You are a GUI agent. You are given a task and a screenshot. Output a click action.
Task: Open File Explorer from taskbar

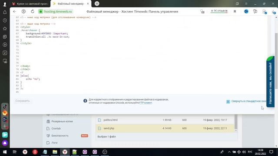[x=55, y=152]
